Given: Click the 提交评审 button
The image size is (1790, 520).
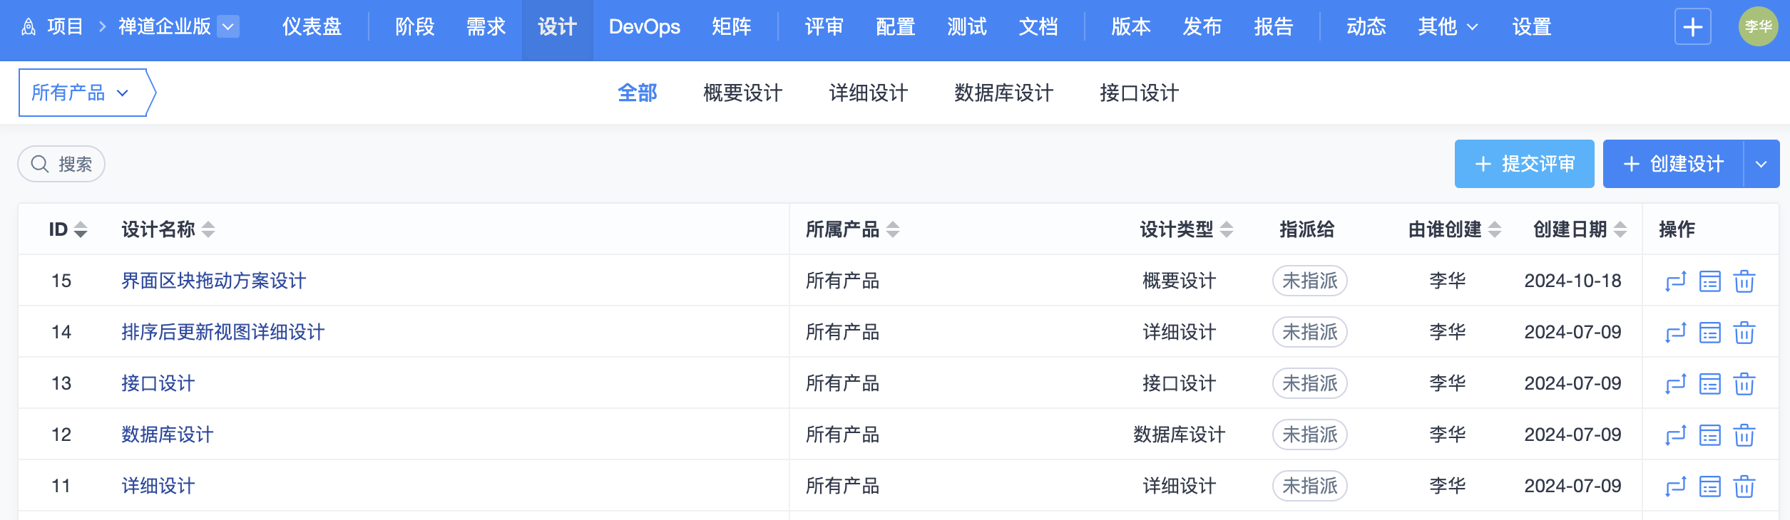Looking at the screenshot, I should [x=1524, y=165].
